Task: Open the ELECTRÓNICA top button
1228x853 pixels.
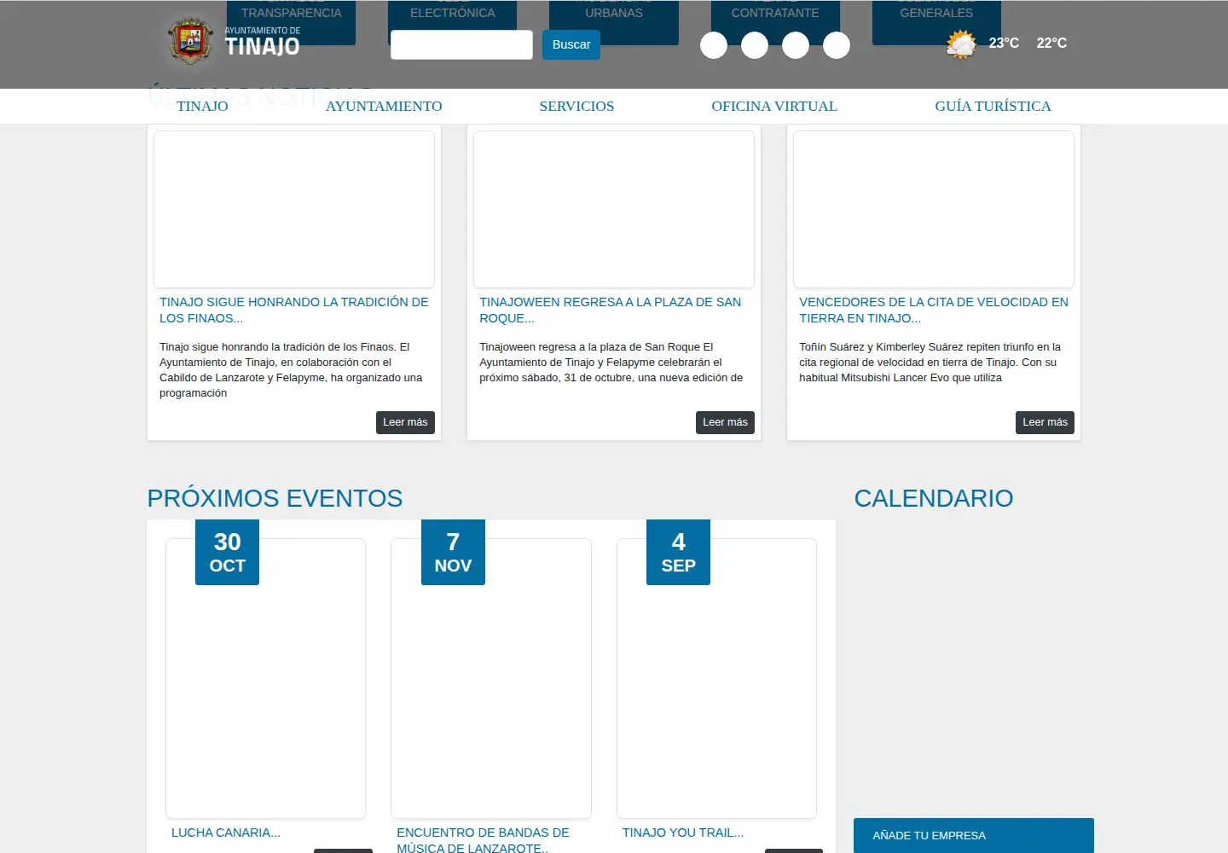Action: tap(452, 22)
